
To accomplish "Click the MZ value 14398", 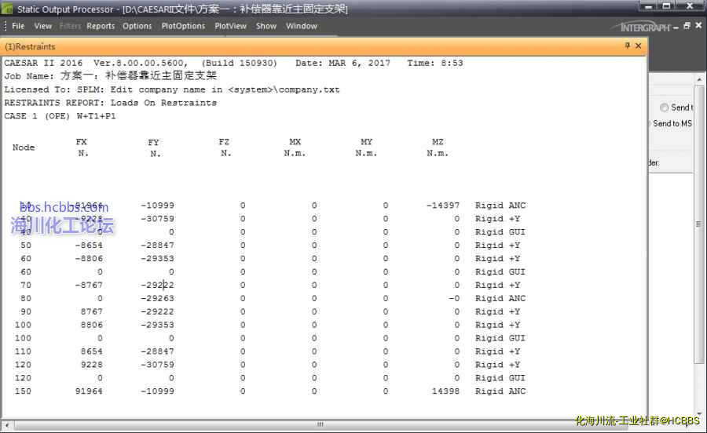I will [445, 391].
